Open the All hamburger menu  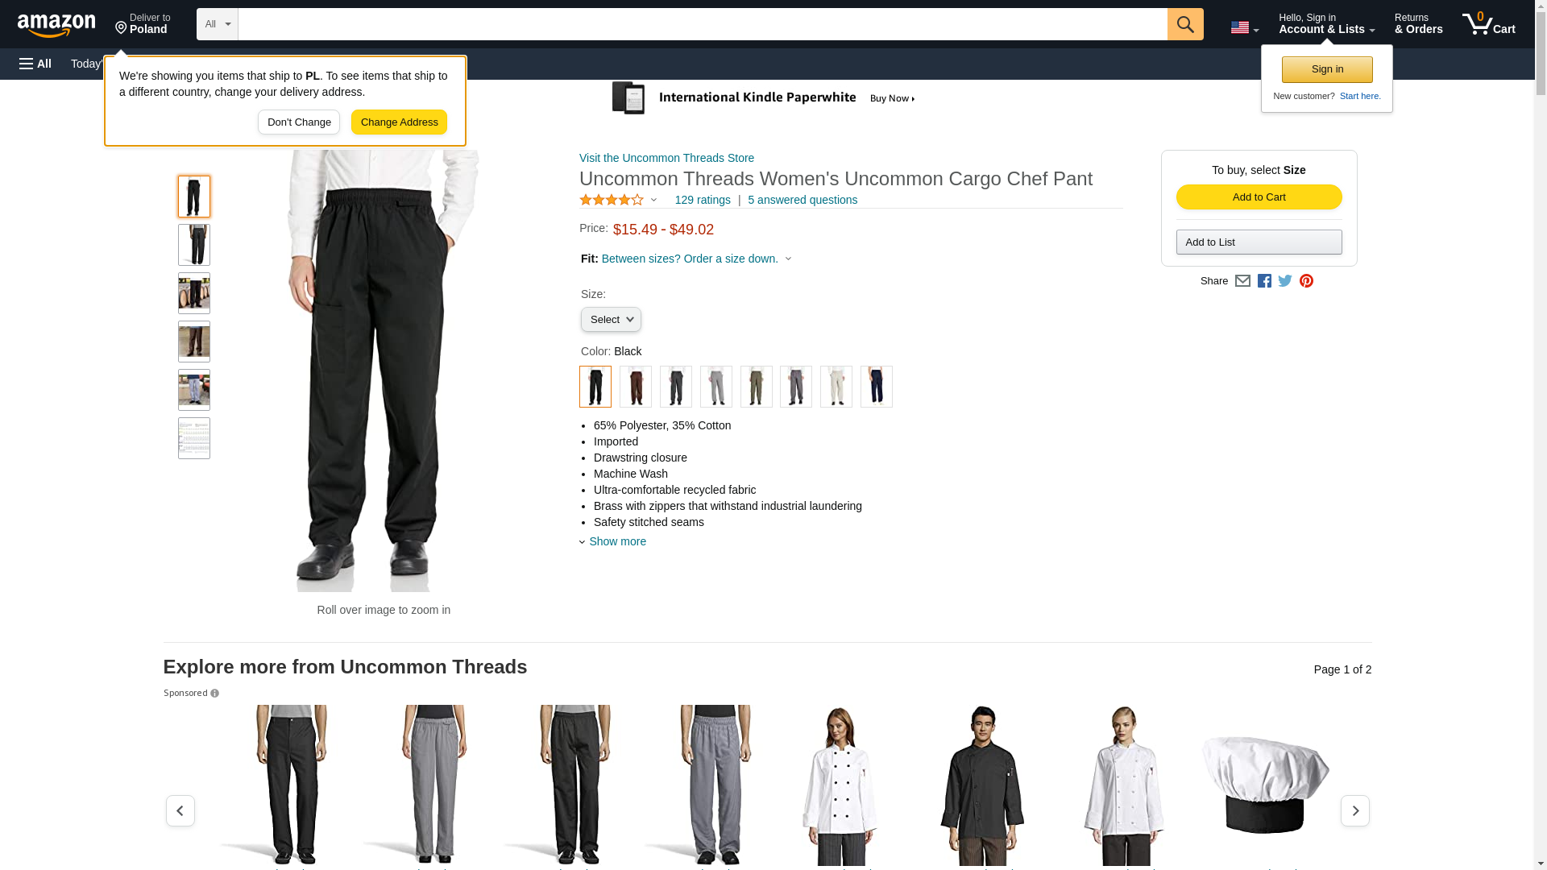pyautogui.click(x=35, y=64)
